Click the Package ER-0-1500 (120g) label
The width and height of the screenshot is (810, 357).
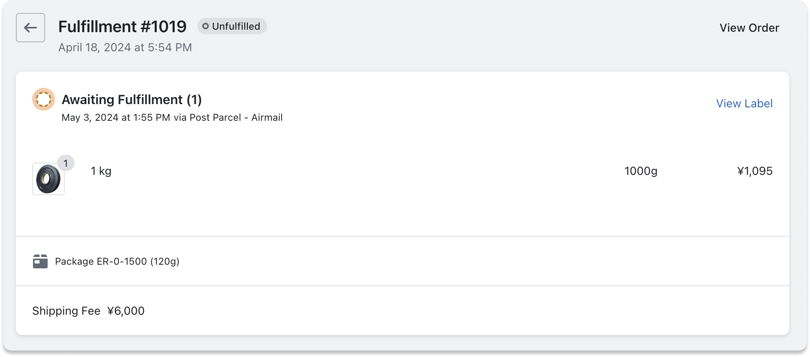(117, 261)
